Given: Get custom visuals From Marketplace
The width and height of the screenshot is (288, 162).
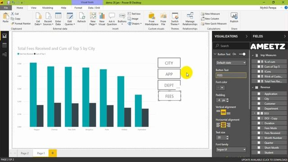Looking at the screenshot, I should (152, 19).
